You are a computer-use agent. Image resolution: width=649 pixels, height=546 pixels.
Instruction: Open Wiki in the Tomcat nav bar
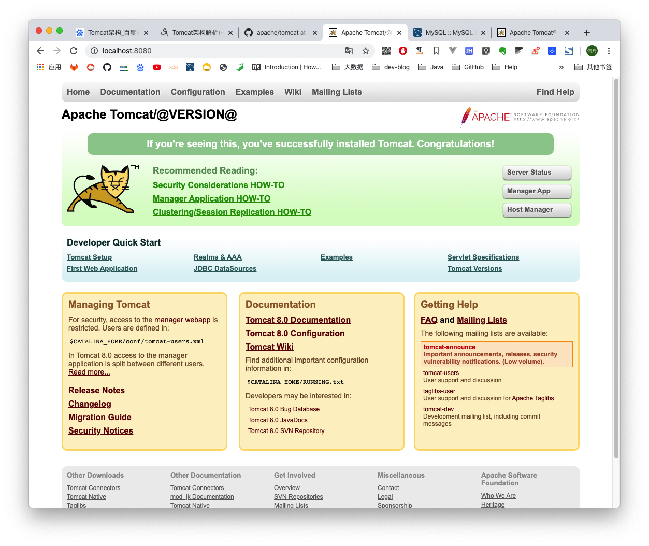[293, 92]
